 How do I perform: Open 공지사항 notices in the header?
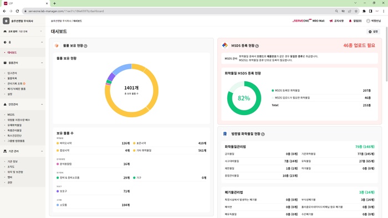coord(339,21)
